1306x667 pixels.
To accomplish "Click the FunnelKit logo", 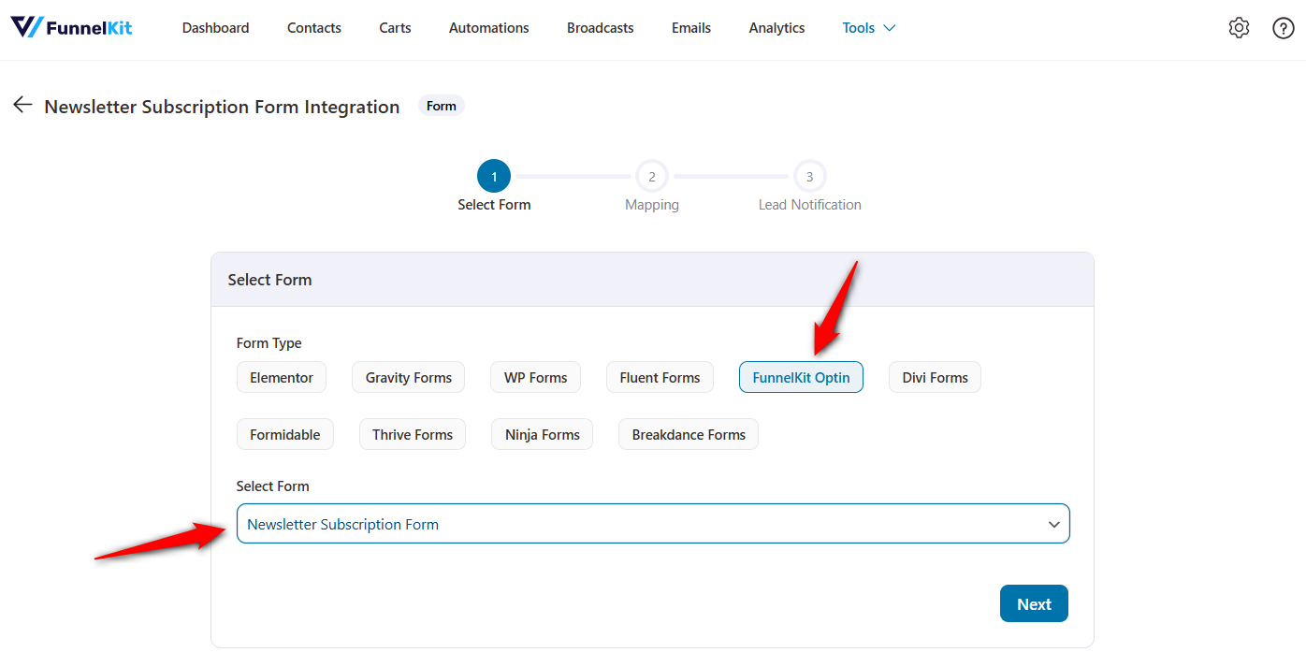I will coord(71,27).
